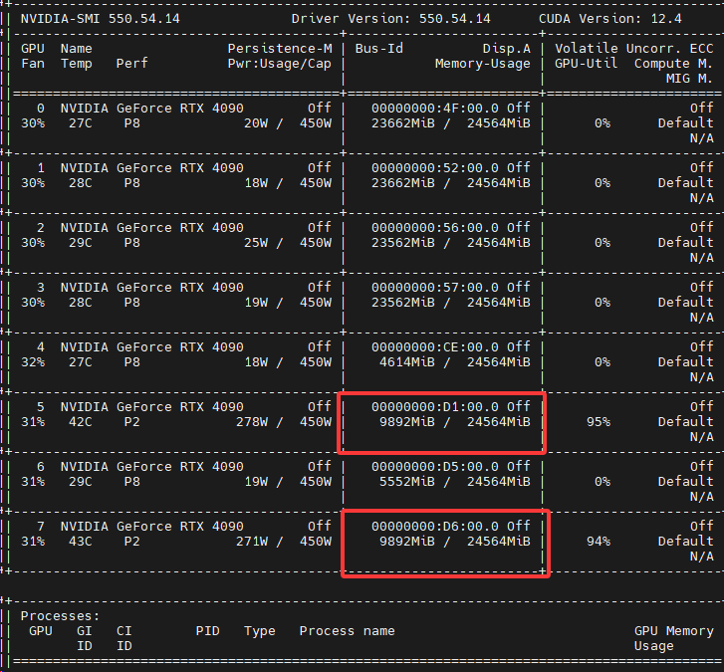Click bus id 00000000:57:00.0

click(x=435, y=288)
